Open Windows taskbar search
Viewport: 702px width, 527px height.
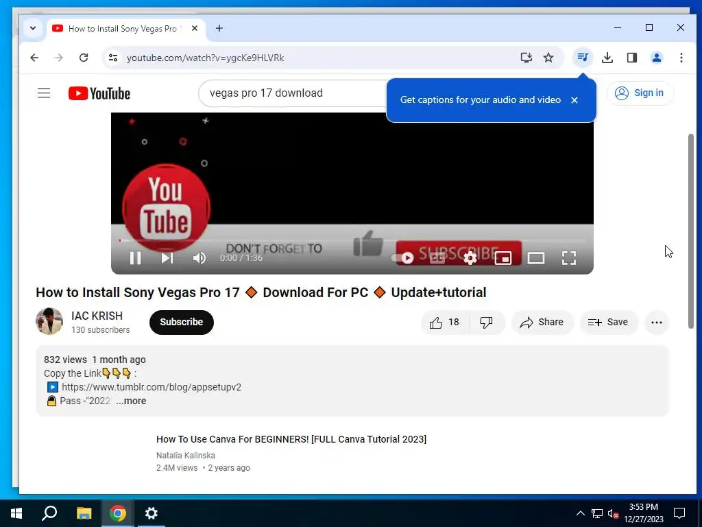[49, 513]
